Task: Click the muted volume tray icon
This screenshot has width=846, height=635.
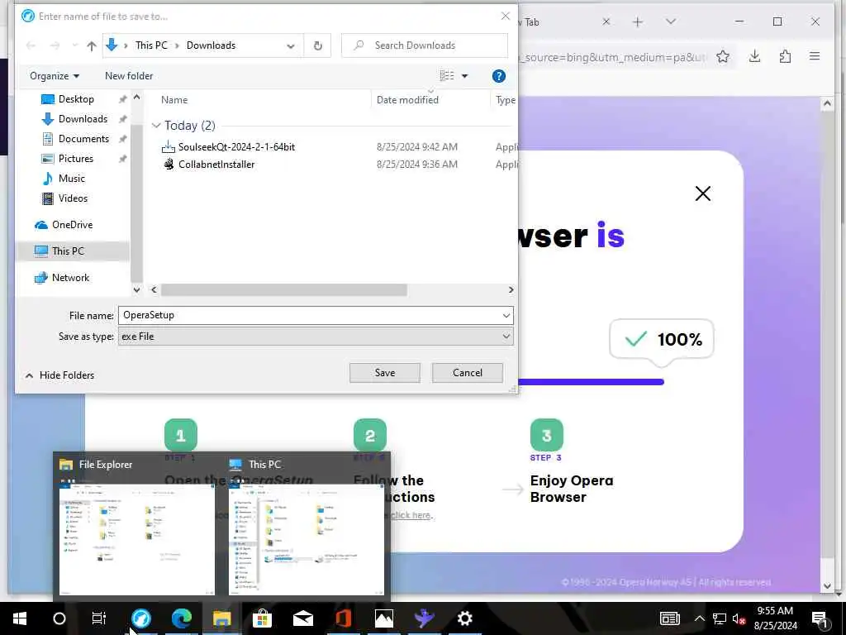Action: tap(739, 618)
